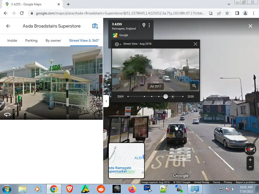Screen dimensions: 259x194
Task: Click the magnifier icon on history preview
Action: pos(194,86)
